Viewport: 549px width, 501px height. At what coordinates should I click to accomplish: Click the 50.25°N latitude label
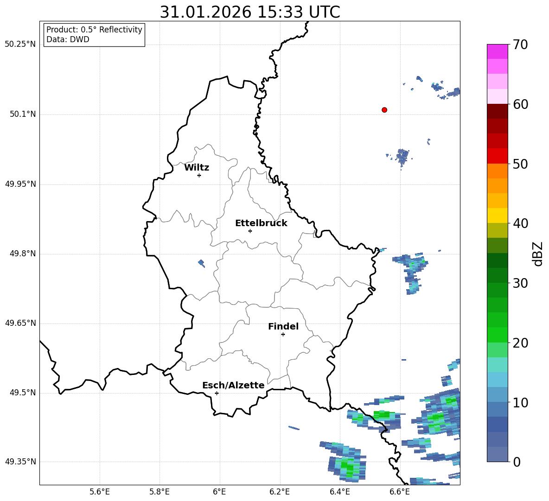[x=20, y=44]
